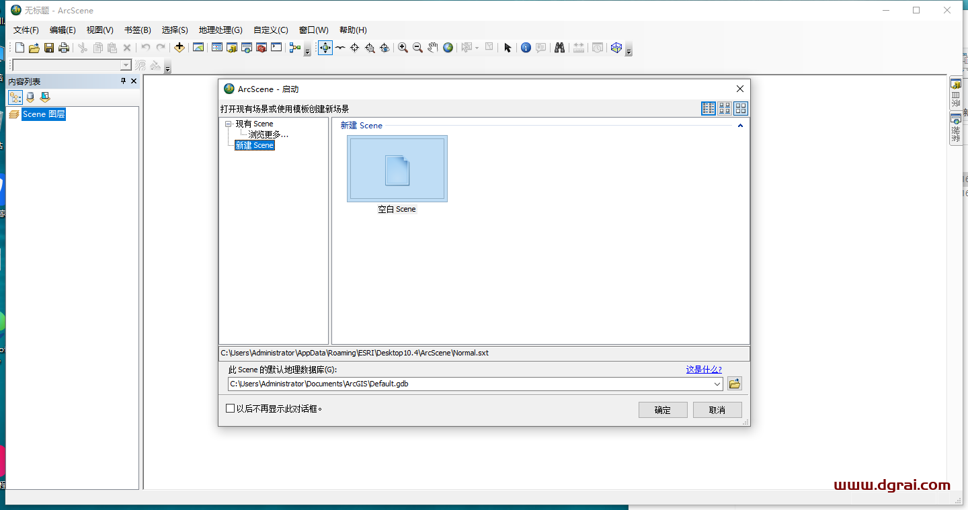Screen dimensions: 968x510
Task: Open the 目录 side tab
Action: pyautogui.click(x=955, y=93)
